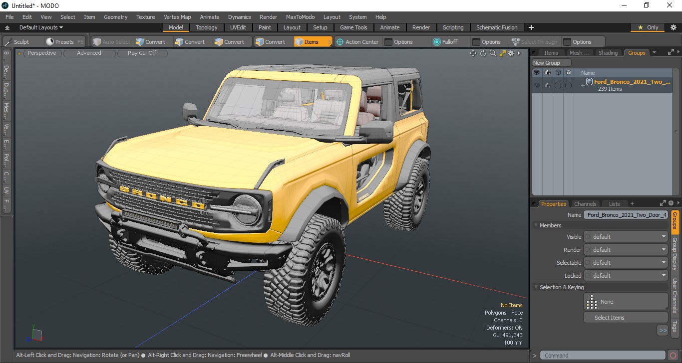Open the Default Layouts dropdown
This screenshot has width=682, height=363.
pyautogui.click(x=40, y=27)
